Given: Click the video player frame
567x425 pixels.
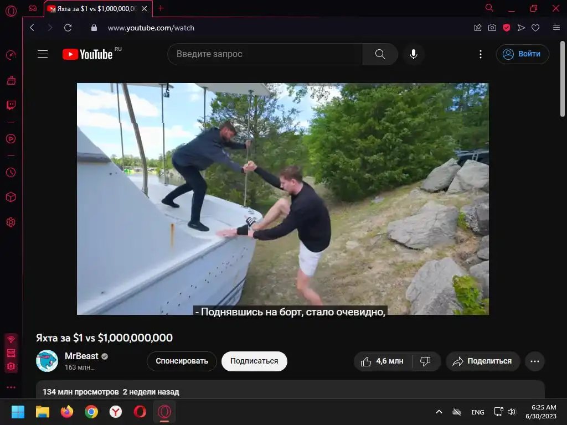Looking at the screenshot, I should point(283,199).
